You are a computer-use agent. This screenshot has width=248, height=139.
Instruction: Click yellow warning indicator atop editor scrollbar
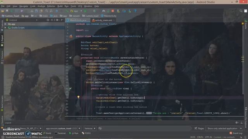click(243, 24)
